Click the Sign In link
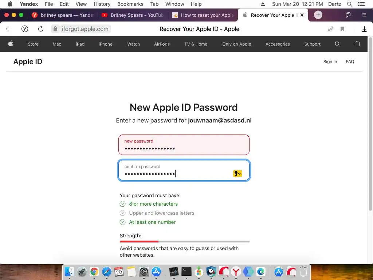This screenshot has height=280, width=373. click(x=330, y=62)
